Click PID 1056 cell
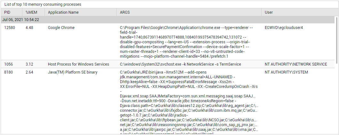Viewport: 339px width, 135px height. [9, 64]
